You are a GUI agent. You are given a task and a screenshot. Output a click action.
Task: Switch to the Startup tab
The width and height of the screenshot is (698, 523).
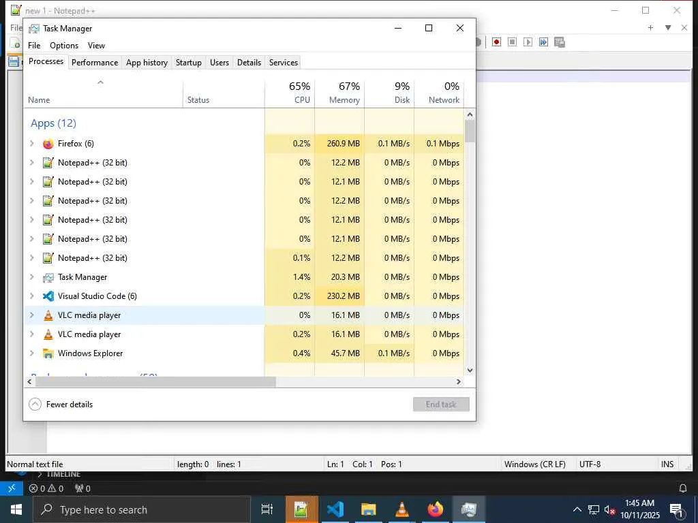[x=189, y=62]
